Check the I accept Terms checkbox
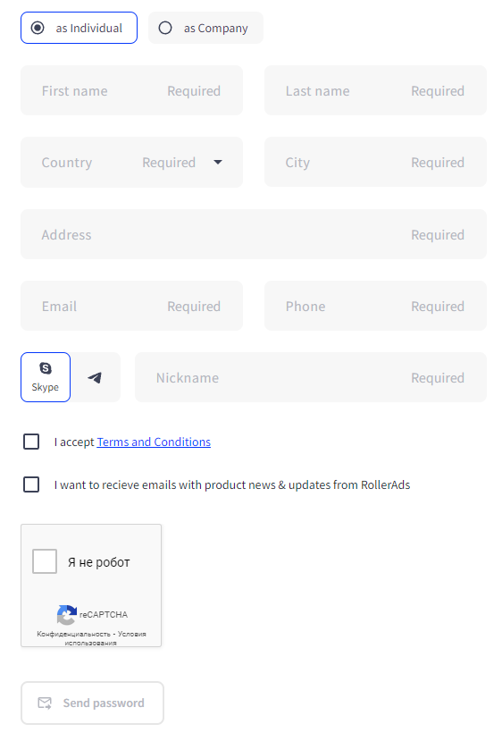The image size is (502, 741). click(31, 442)
